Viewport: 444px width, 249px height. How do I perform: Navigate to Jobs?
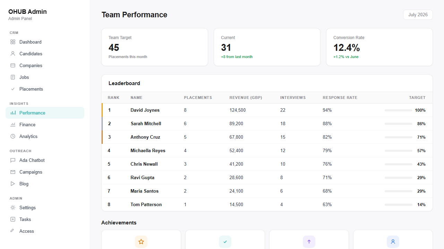(x=45, y=77)
